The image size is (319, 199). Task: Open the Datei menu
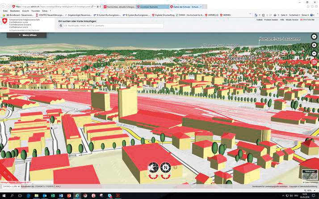pos(5,11)
